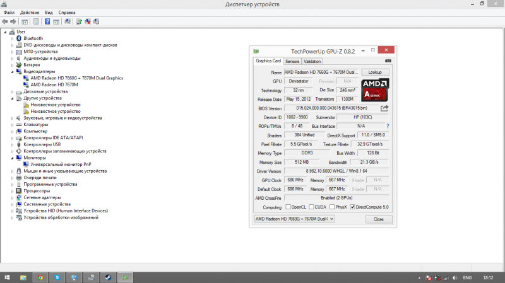Click the volume speaker tray icon
The height and width of the screenshot is (283, 505).
click(454, 278)
